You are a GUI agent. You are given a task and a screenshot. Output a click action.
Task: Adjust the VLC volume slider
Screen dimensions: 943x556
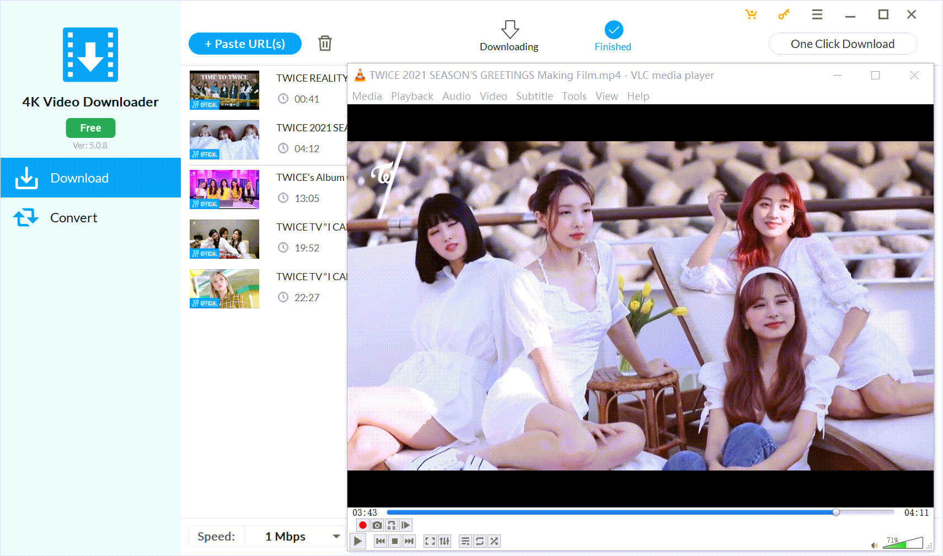903,543
